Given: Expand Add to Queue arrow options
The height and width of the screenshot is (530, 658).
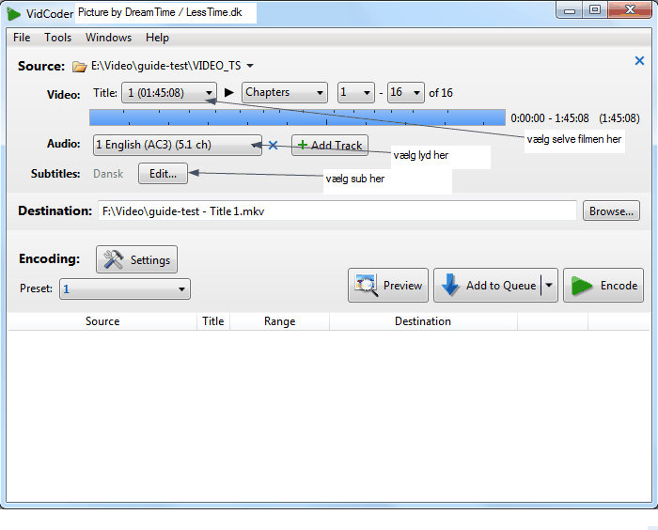Looking at the screenshot, I should [549, 286].
